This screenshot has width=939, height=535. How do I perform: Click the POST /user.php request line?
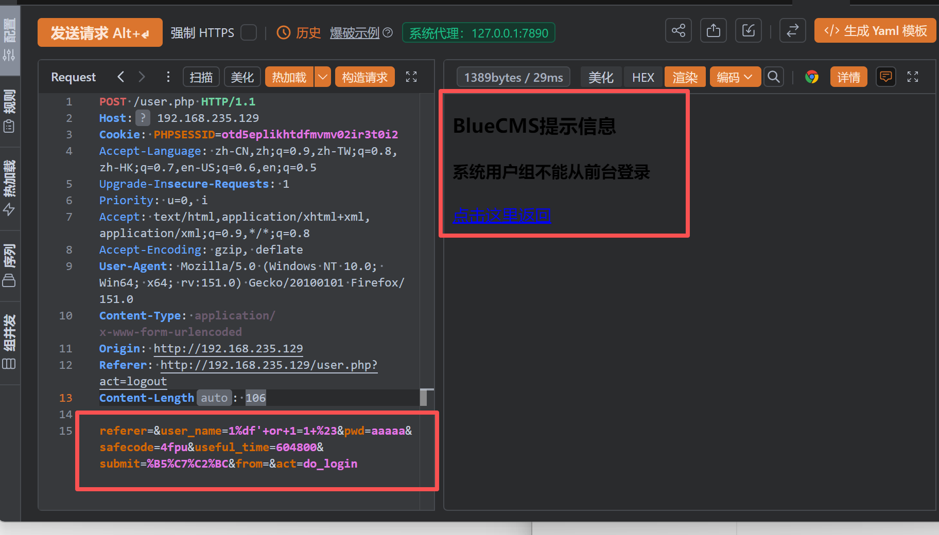coord(177,101)
